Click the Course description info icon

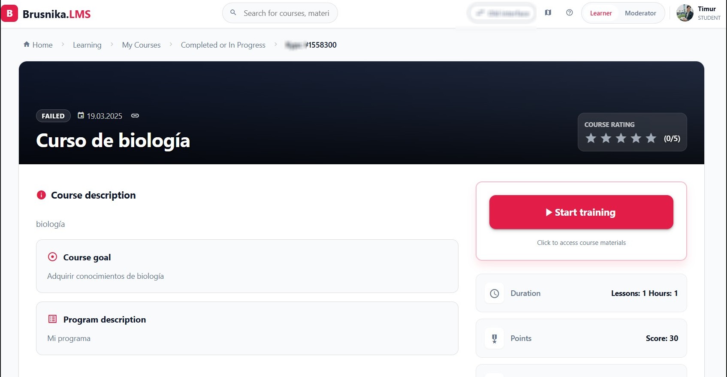pos(41,195)
